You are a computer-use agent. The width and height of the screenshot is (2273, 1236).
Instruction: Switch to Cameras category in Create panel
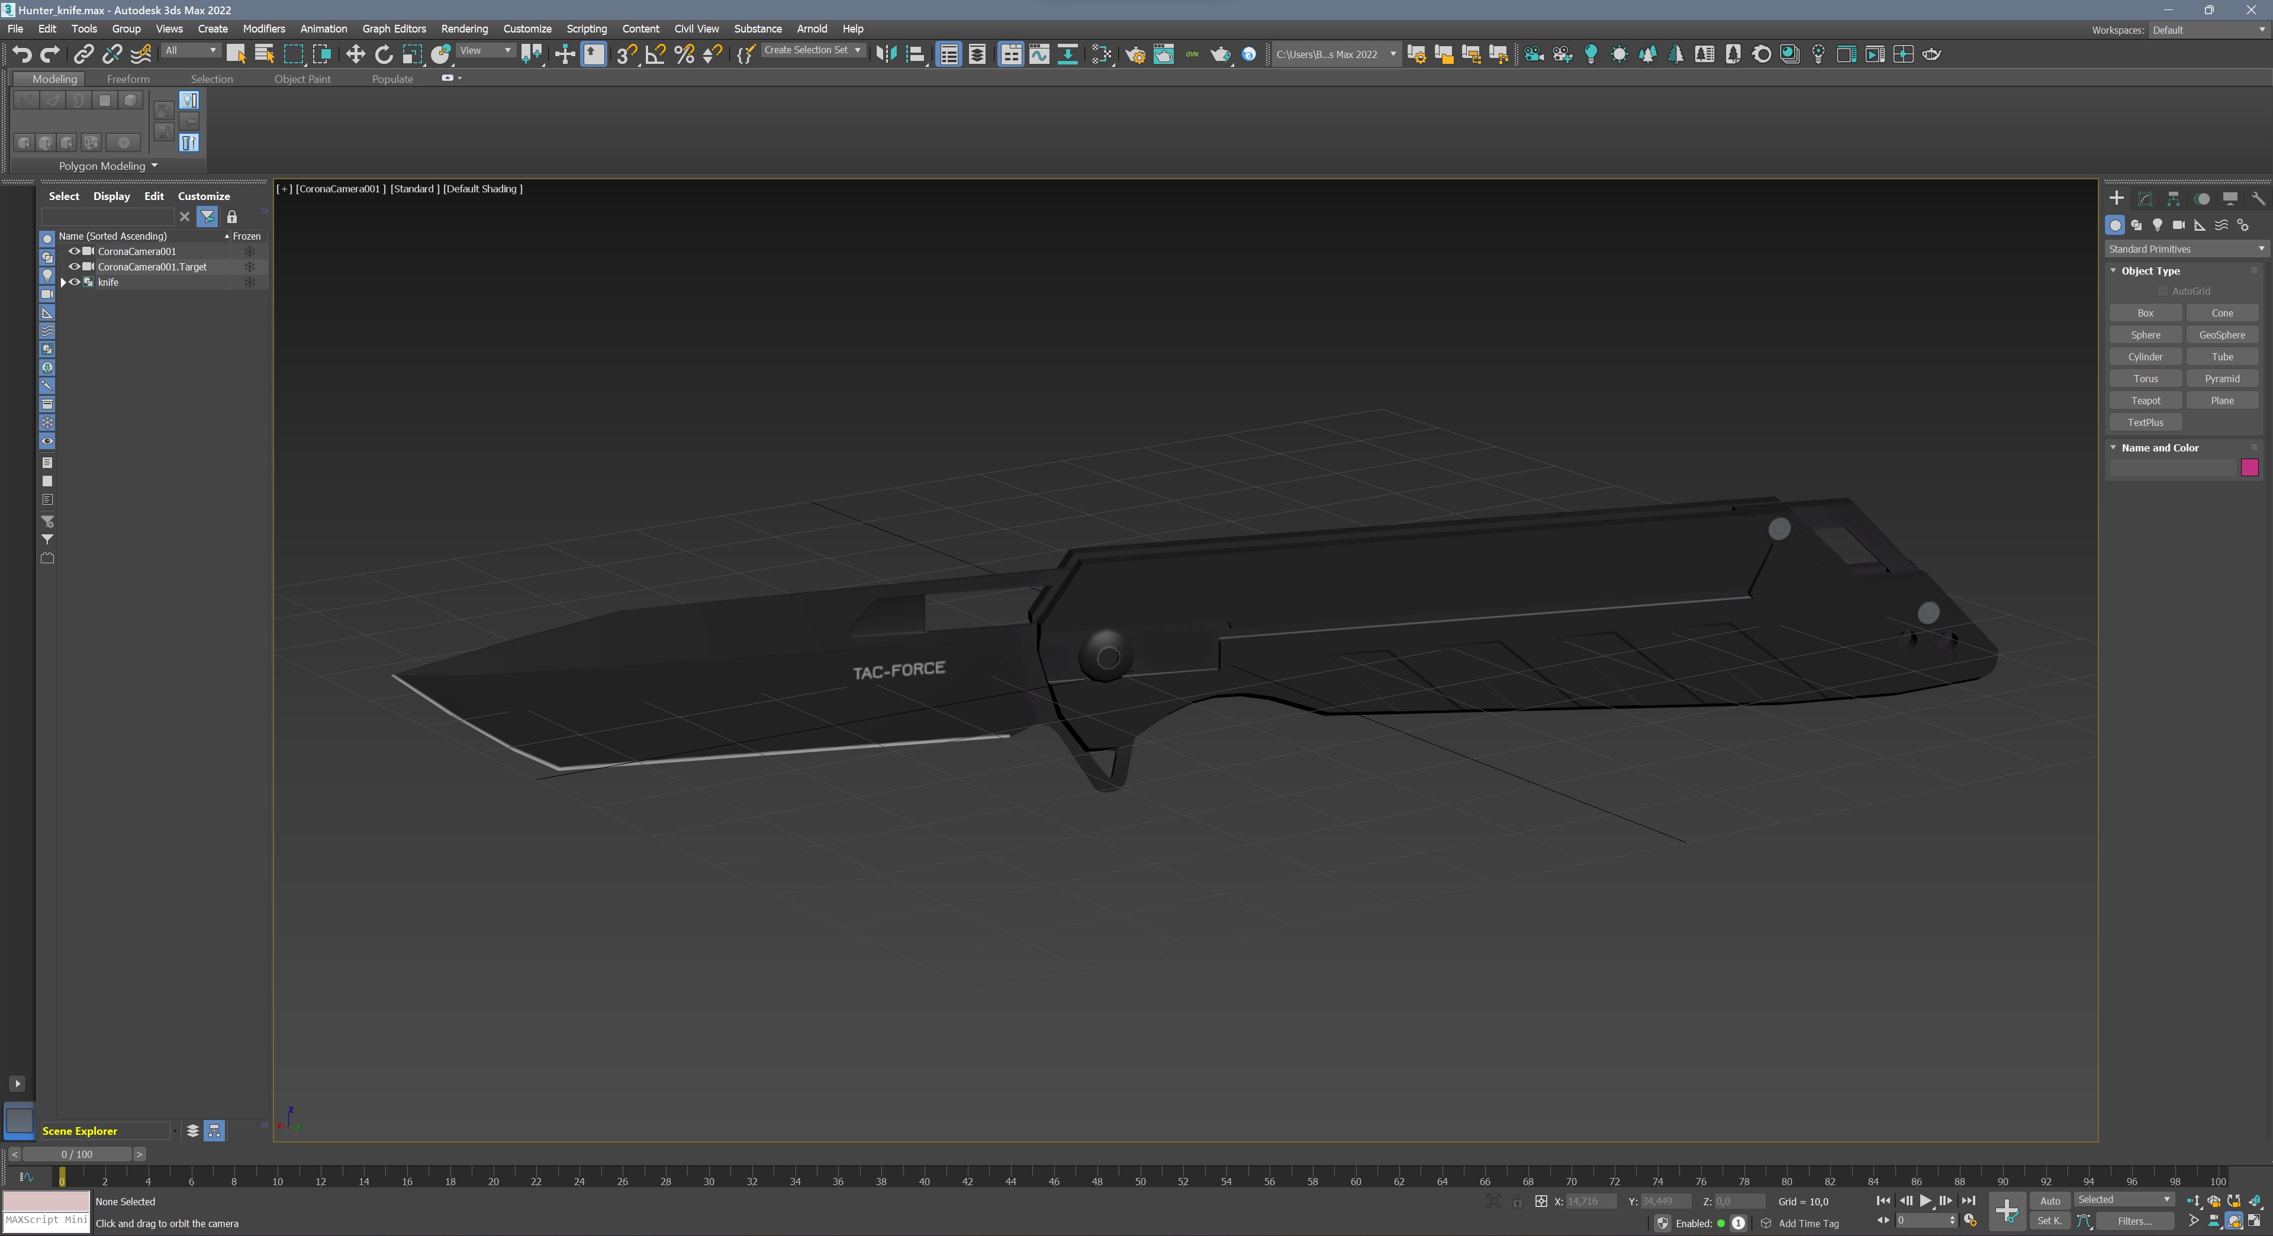[x=2178, y=225]
